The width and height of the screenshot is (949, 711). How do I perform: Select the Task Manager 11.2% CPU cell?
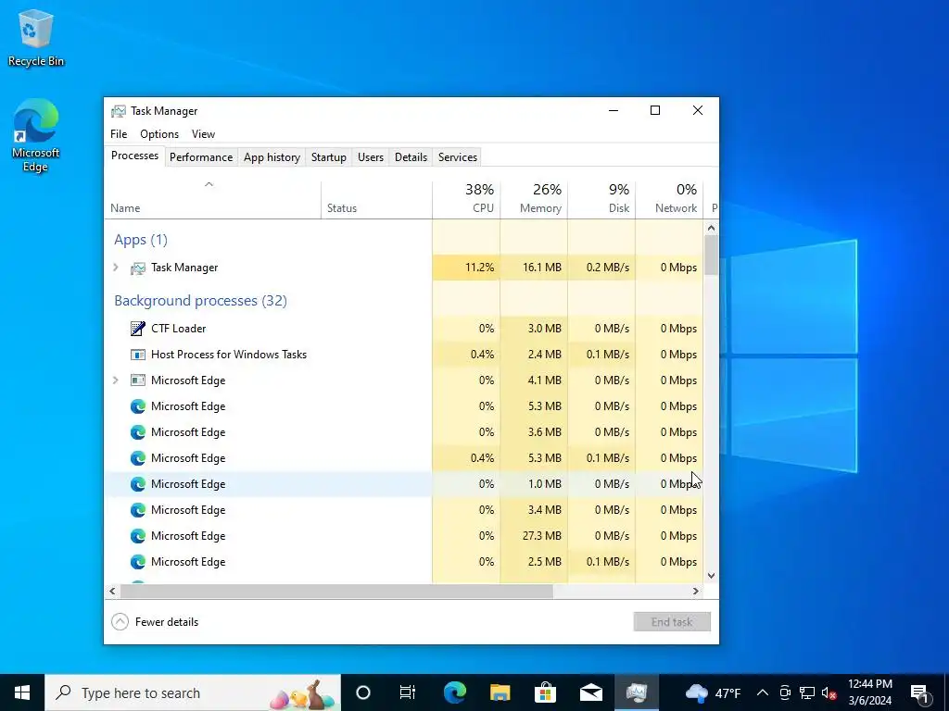(x=466, y=268)
